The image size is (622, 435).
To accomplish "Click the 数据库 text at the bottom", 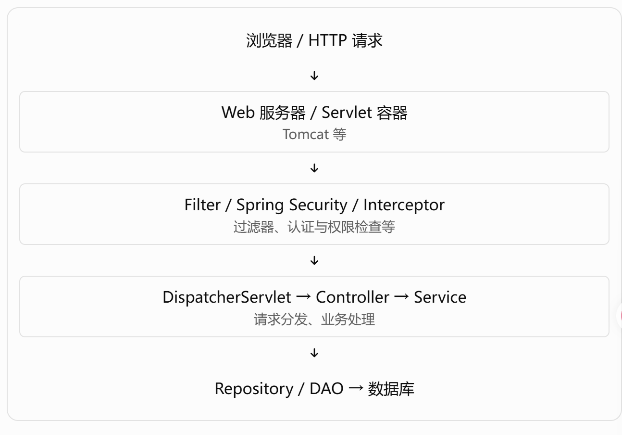I will (x=391, y=389).
